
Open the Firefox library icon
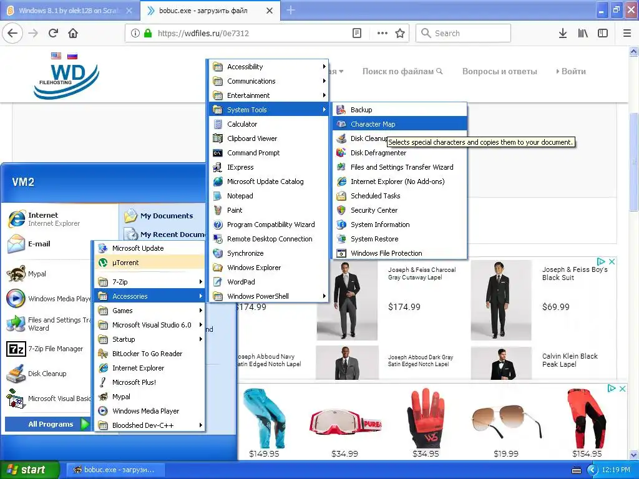pyautogui.click(x=583, y=34)
